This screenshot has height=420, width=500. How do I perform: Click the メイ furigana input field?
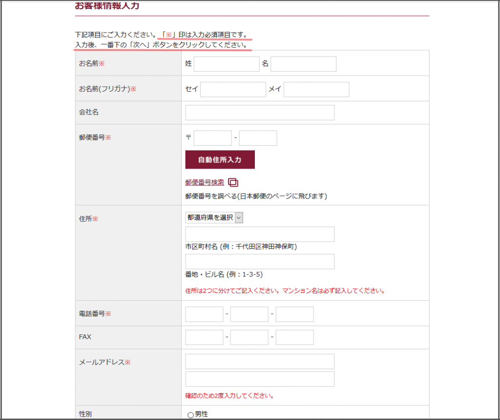(316, 90)
